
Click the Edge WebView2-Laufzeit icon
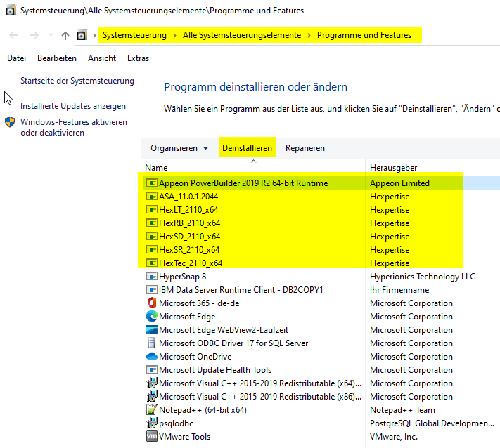(151, 329)
